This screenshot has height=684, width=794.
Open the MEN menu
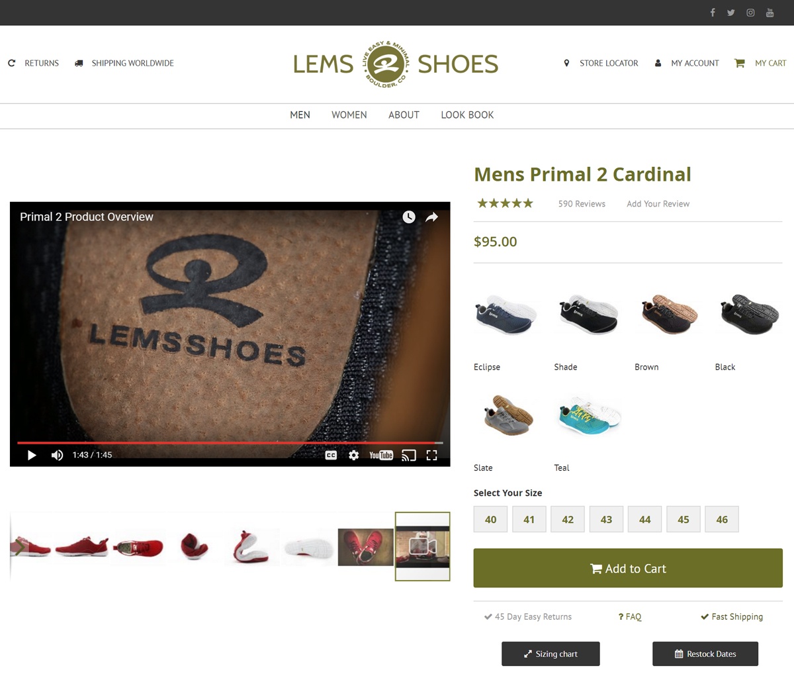pos(300,115)
